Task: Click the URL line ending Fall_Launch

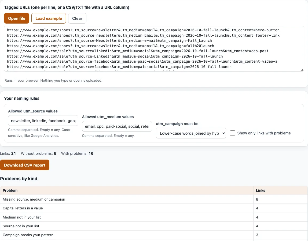Action: tap(109, 40)
